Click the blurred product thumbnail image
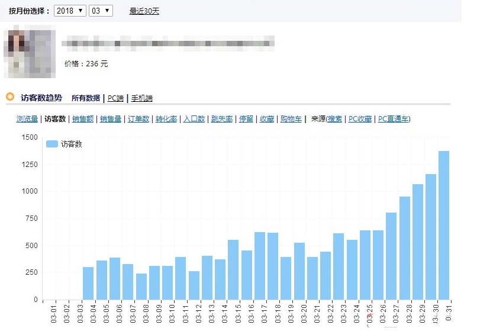The height and width of the screenshot is (331, 477). (x=30, y=52)
